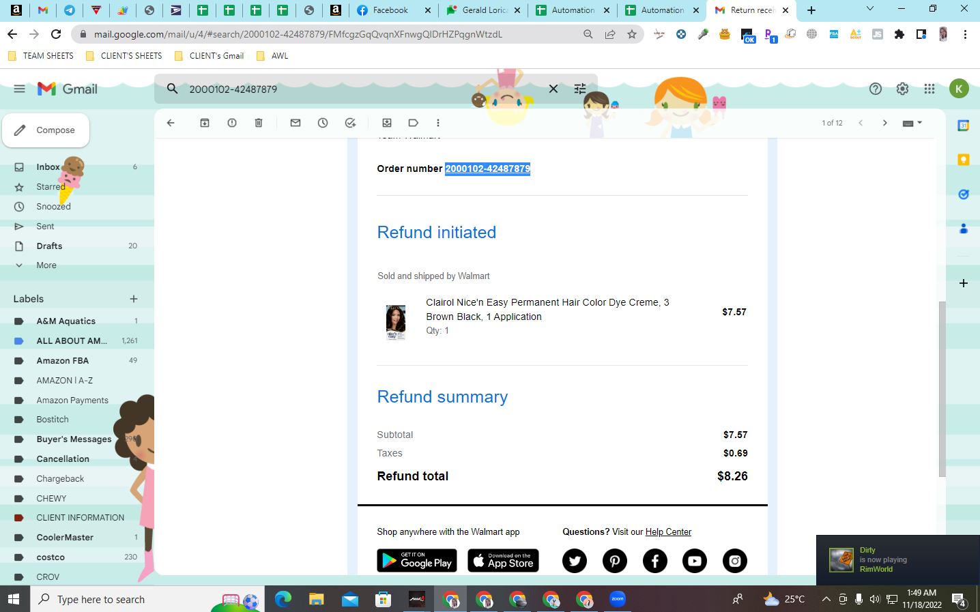Open Walmart YouTube channel icon
Screen dimensions: 980x612
(x=695, y=561)
